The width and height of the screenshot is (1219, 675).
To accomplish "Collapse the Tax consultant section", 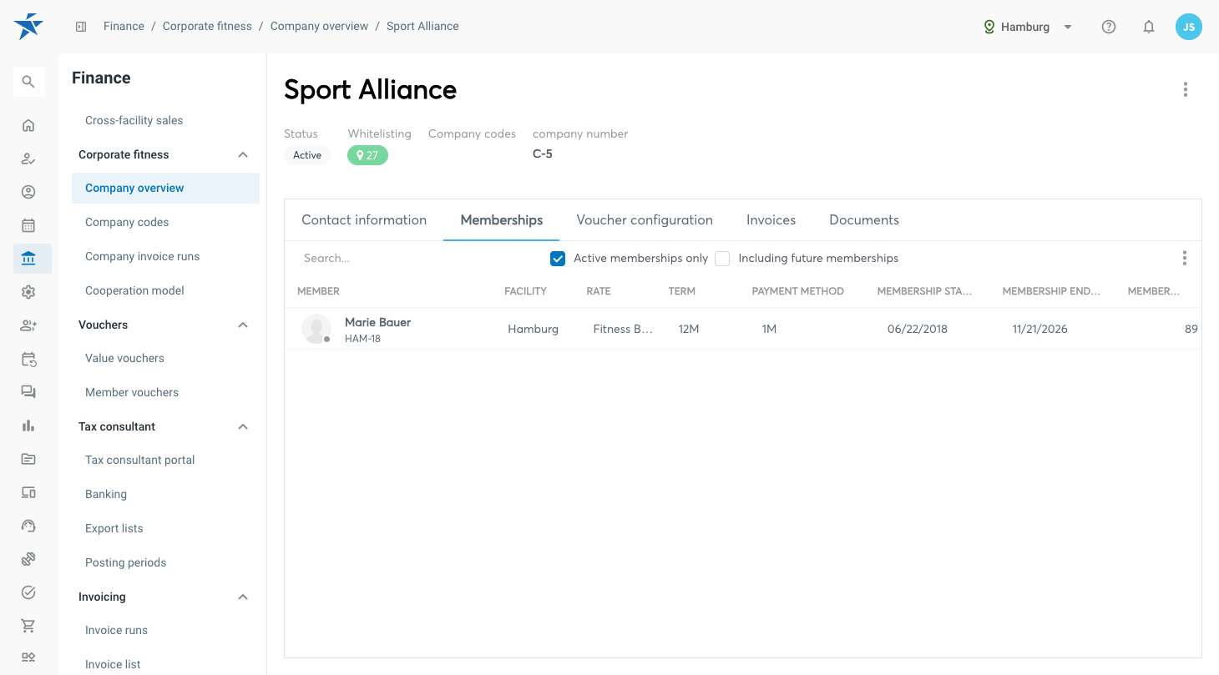I will point(243,426).
